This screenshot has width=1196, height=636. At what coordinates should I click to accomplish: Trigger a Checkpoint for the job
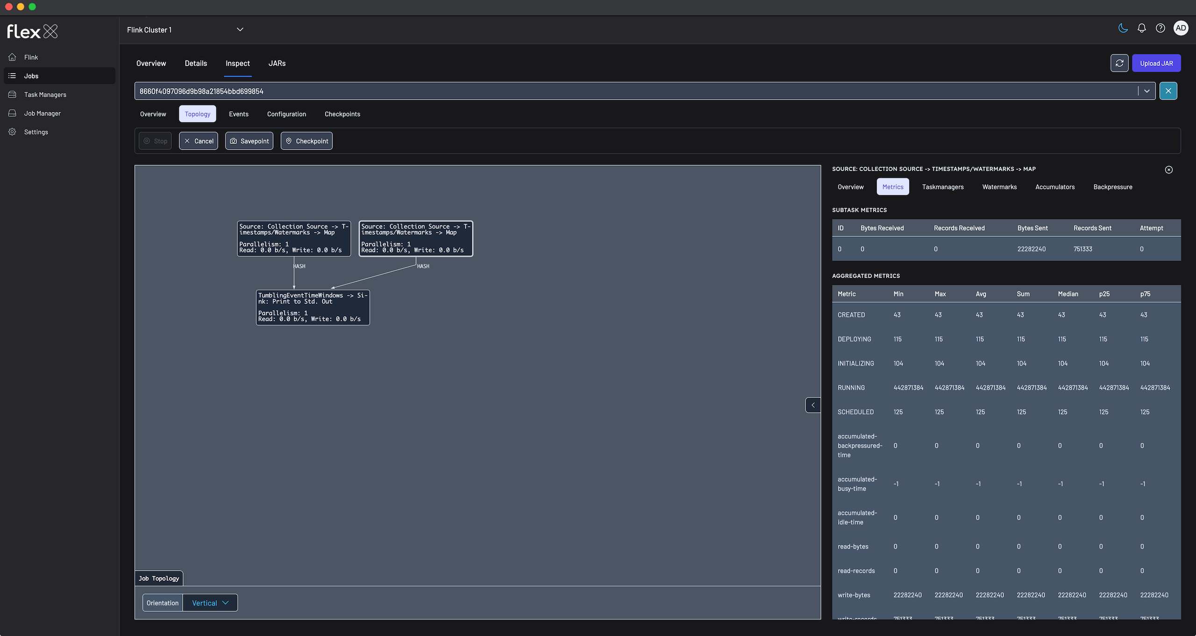(306, 141)
